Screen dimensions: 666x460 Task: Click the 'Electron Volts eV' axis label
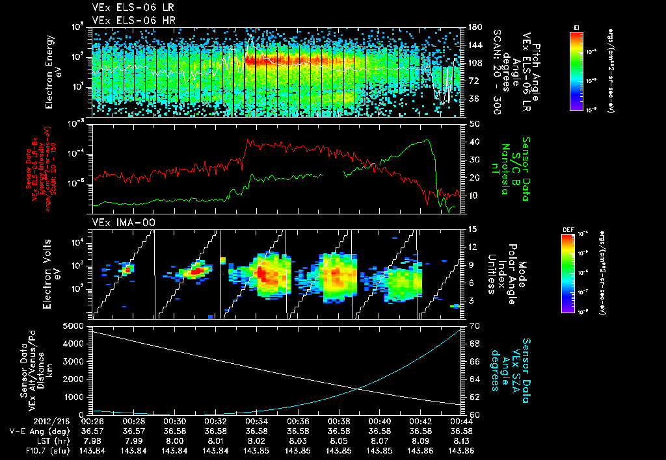51,274
